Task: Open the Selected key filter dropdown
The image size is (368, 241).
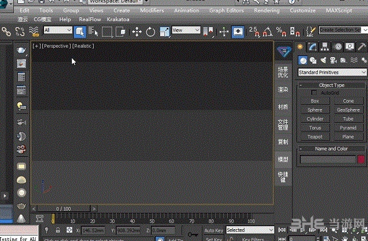Action: (250, 230)
